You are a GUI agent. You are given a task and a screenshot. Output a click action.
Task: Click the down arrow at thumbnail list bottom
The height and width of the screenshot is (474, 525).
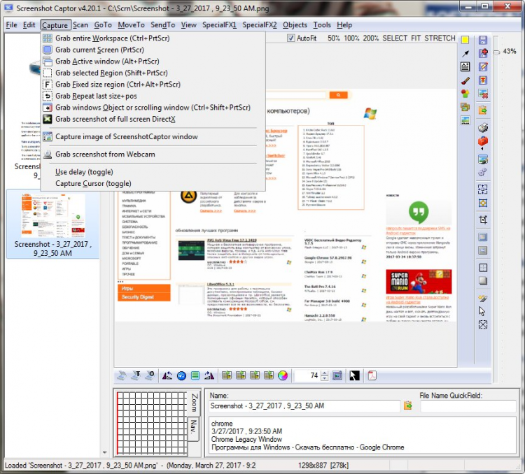105,452
